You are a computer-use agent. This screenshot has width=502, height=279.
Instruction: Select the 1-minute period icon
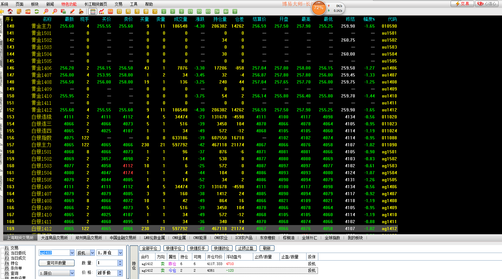coord(164,11)
